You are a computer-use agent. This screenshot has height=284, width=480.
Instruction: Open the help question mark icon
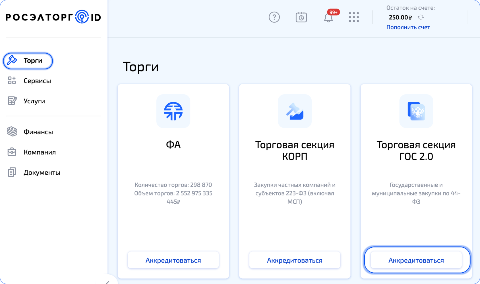(274, 17)
